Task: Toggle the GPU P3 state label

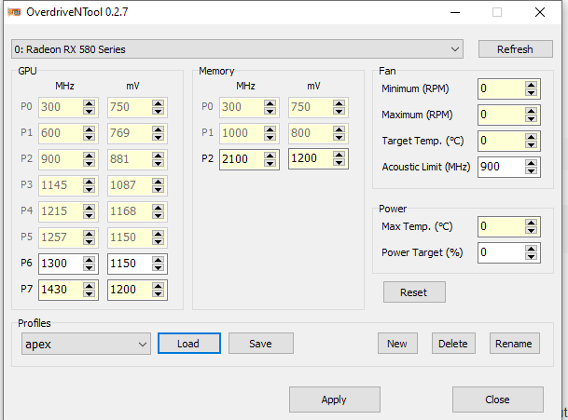Action: (26, 185)
